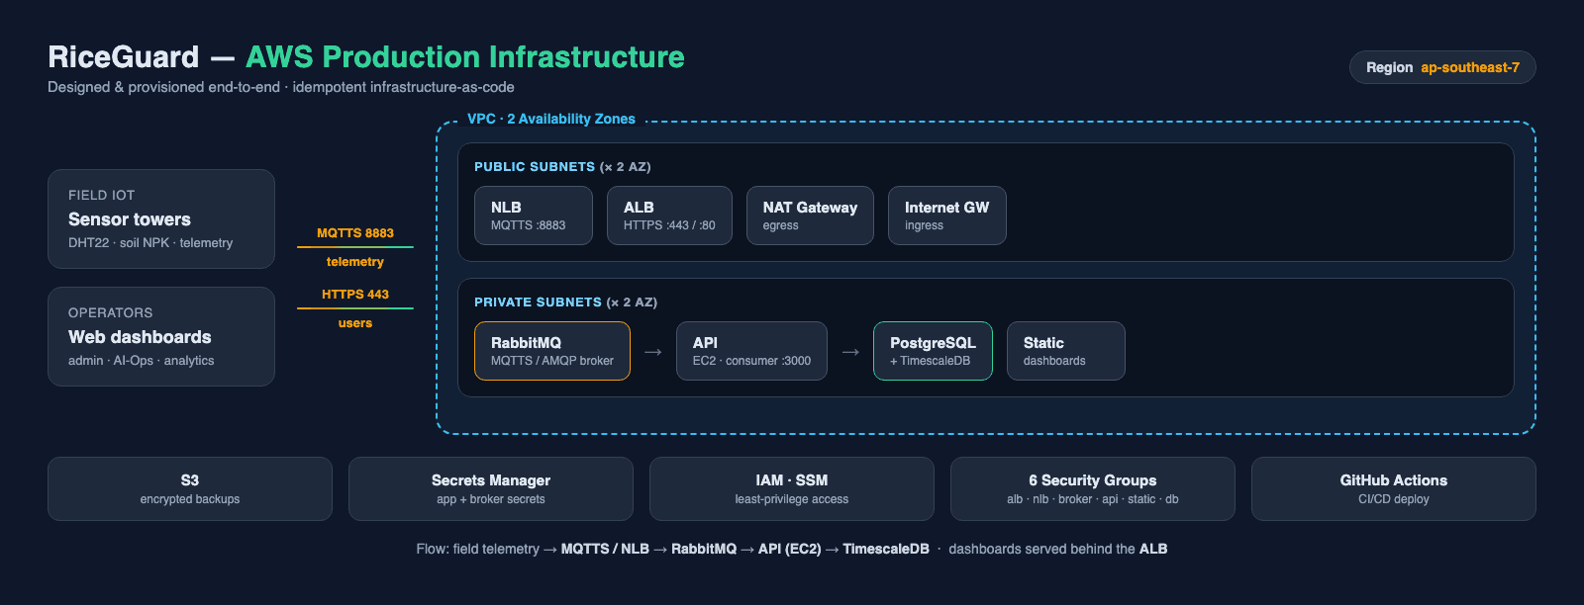
Task: Click "alb · nlb · broker · api · static · db" text
Action: [x=1093, y=499]
